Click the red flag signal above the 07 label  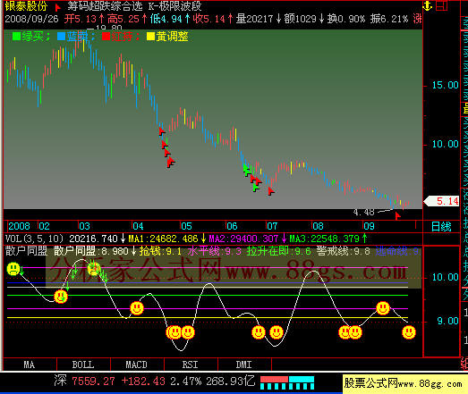click(271, 191)
